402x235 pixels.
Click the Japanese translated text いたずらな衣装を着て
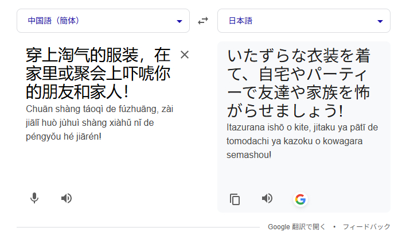[x=299, y=65]
